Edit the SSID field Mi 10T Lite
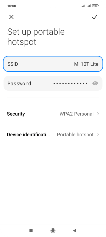The width and height of the screenshot is (106, 237). coord(53,64)
